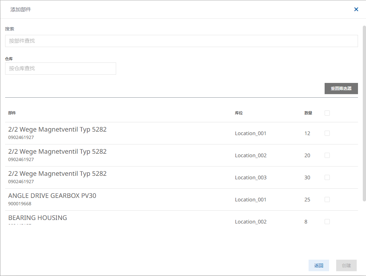Check the BEARING HOUSING row checkbox
This screenshot has width=366, height=276.
[x=327, y=222]
